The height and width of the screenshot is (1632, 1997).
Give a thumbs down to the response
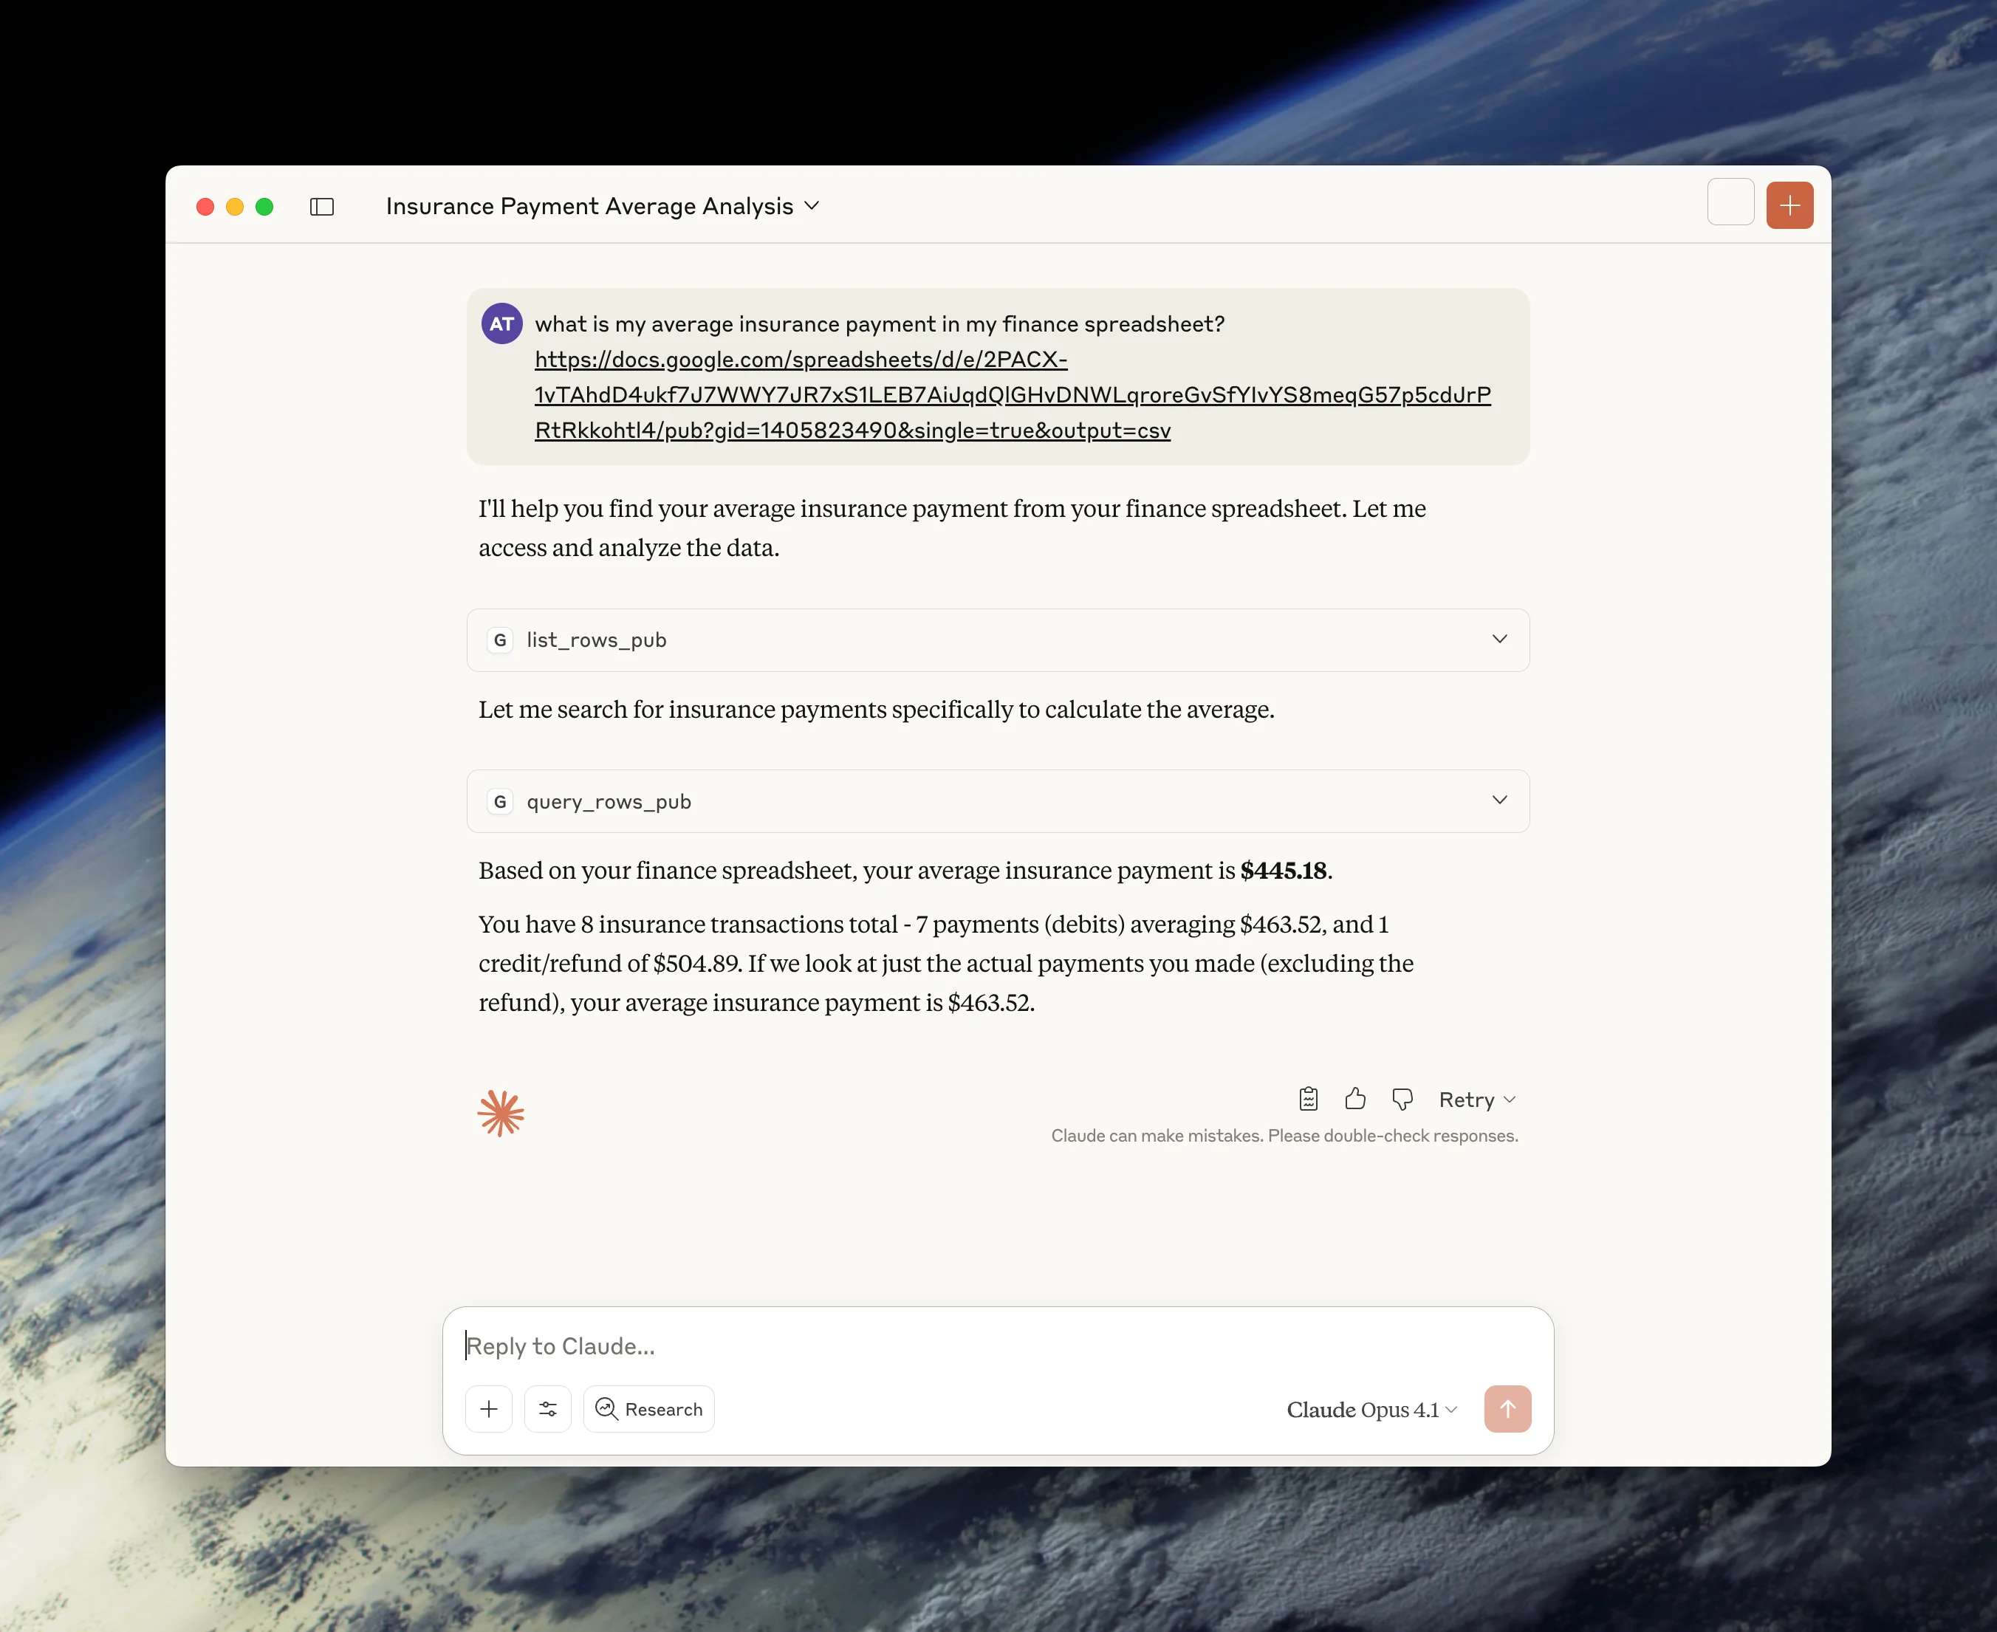[x=1402, y=1099]
